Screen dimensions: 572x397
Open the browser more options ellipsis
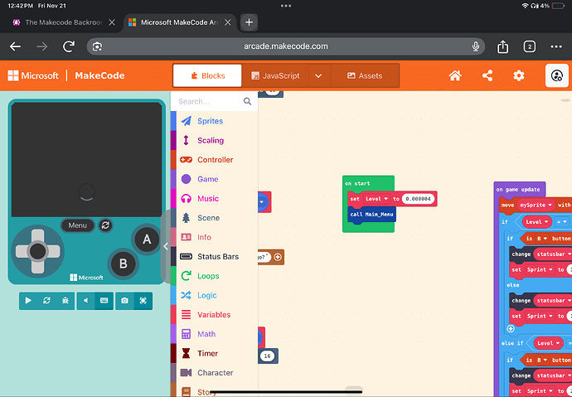coord(556,46)
